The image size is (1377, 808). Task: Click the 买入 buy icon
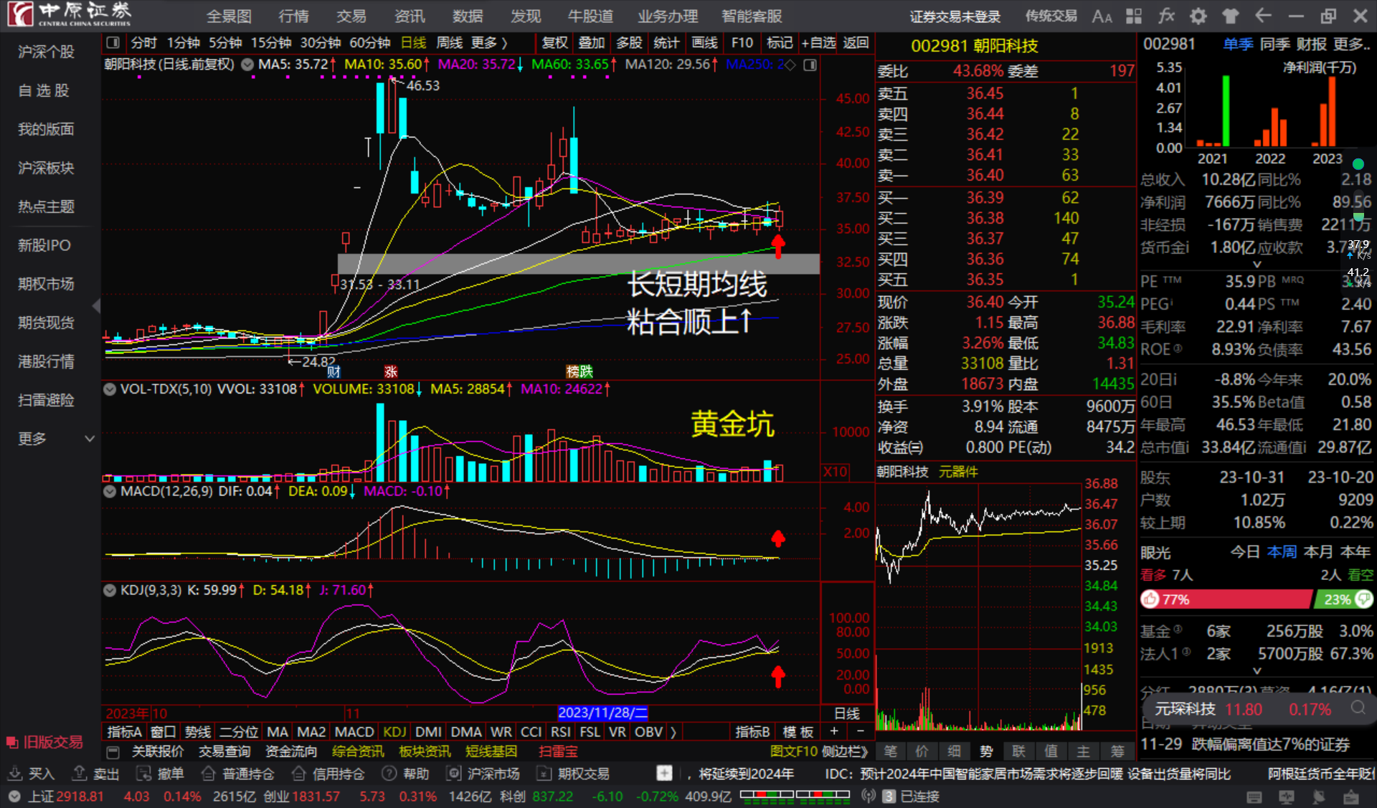tap(14, 774)
